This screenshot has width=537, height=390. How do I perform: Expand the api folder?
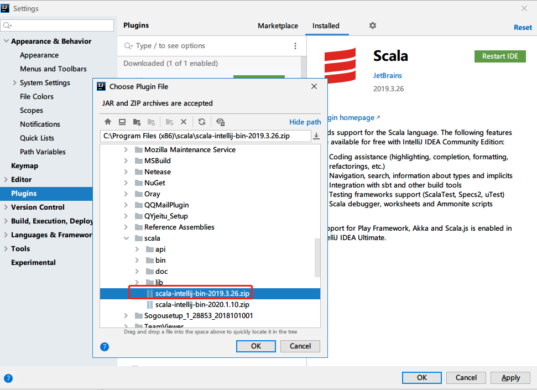137,249
